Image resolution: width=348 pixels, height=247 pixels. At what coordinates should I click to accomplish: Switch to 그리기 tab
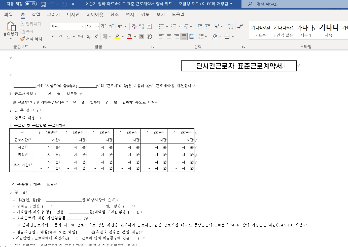[54, 15]
